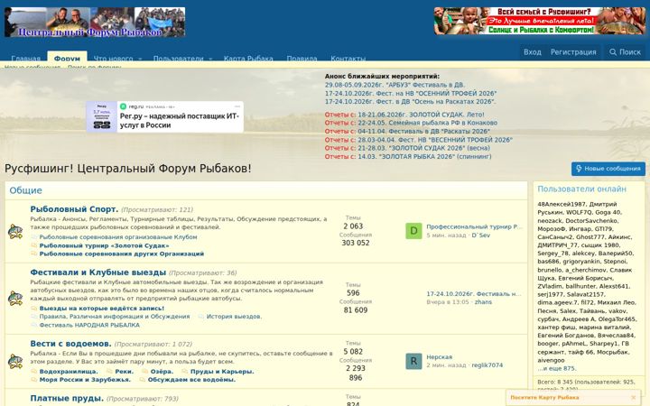Expand the Пользователи dropdown arrow
The height and width of the screenshot is (406, 650).
click(x=210, y=59)
